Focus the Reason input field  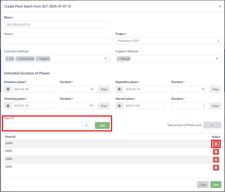[57, 41]
